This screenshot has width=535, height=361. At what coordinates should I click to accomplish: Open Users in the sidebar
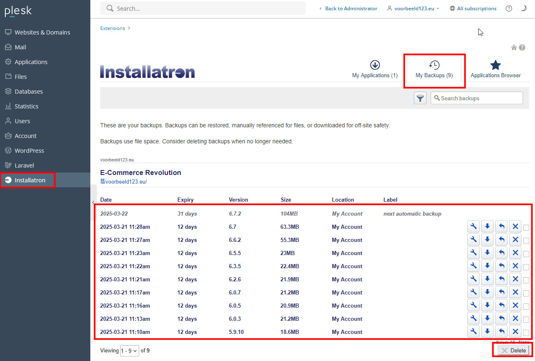(22, 121)
